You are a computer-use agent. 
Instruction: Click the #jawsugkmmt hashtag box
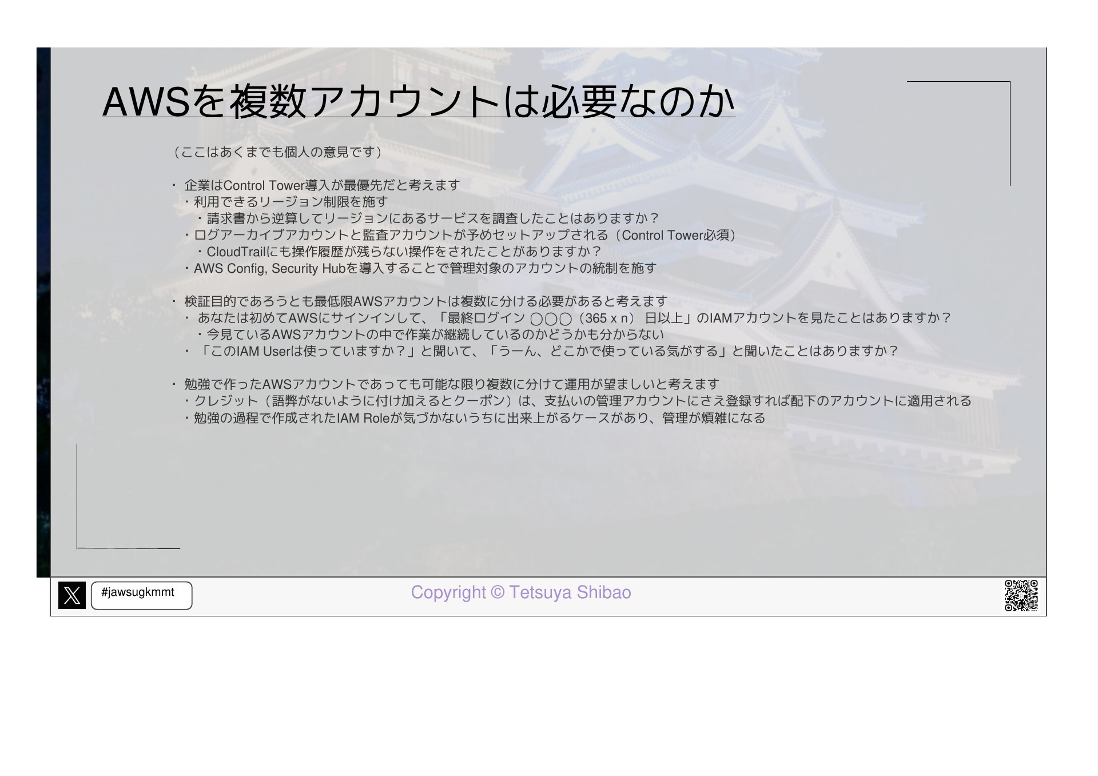(141, 595)
